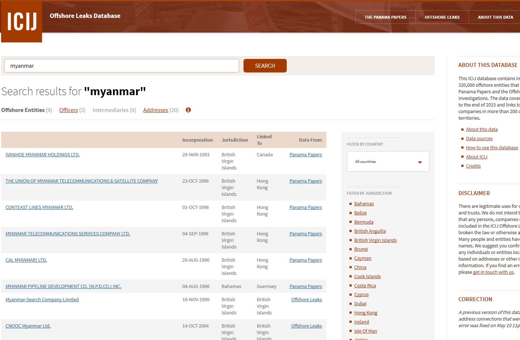Viewport: 520px width, 340px height.
Task: Filter jurisdiction by Ireland
Action: (362, 322)
